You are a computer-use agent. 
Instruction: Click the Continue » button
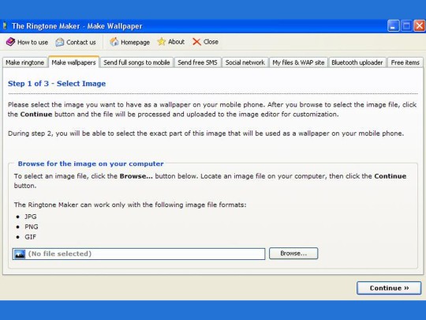coord(389,288)
